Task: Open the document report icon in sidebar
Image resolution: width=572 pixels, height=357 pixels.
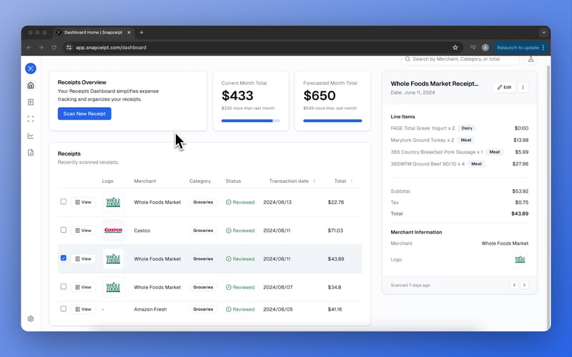Action: (31, 152)
